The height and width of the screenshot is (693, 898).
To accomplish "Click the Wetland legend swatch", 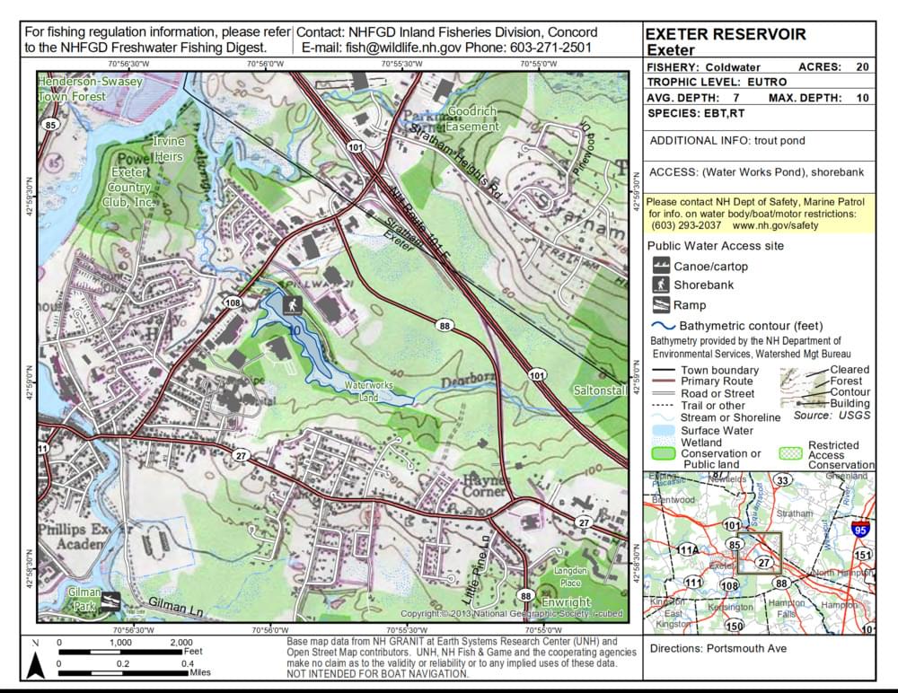I will [664, 441].
